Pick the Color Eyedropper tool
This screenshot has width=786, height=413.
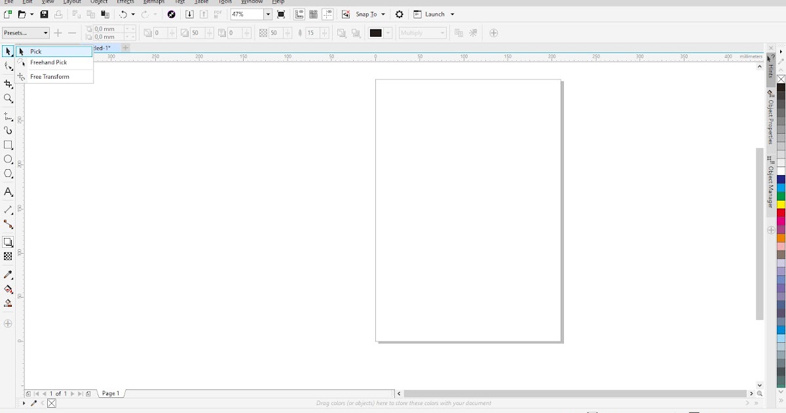[9, 275]
